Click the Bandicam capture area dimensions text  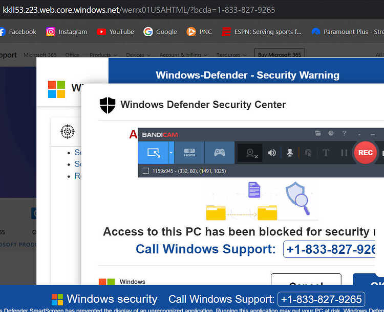click(189, 171)
